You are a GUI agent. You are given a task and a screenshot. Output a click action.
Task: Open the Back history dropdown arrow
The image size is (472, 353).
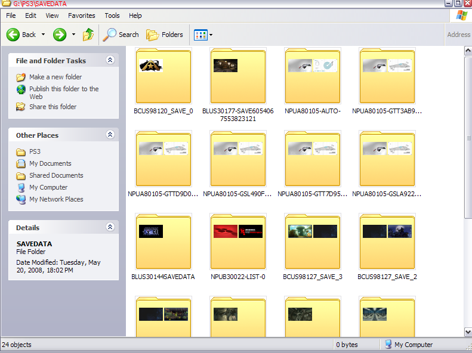tap(44, 35)
